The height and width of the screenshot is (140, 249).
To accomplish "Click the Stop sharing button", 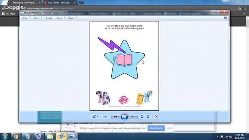I will [156, 128].
